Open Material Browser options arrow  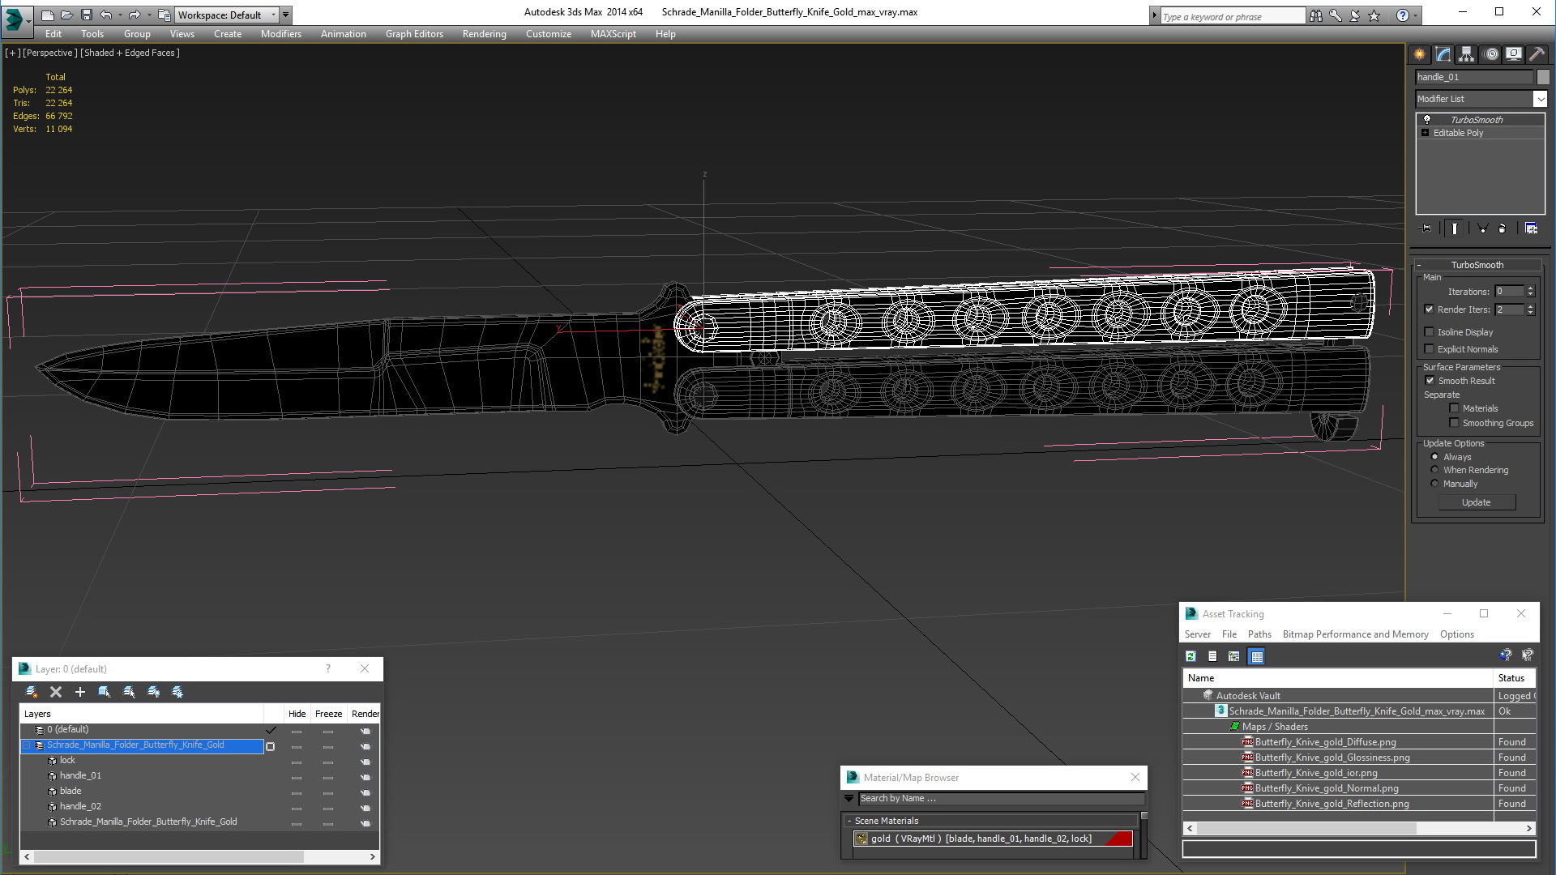[x=849, y=799]
